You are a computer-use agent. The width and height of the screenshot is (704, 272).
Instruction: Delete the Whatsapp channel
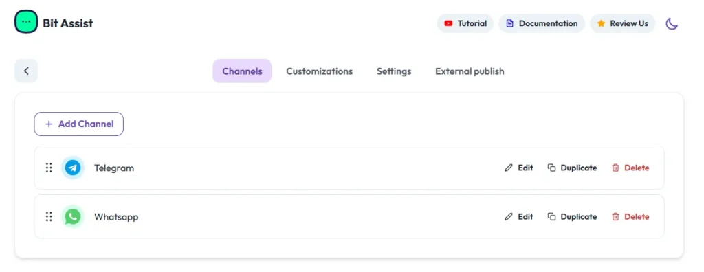(x=630, y=217)
